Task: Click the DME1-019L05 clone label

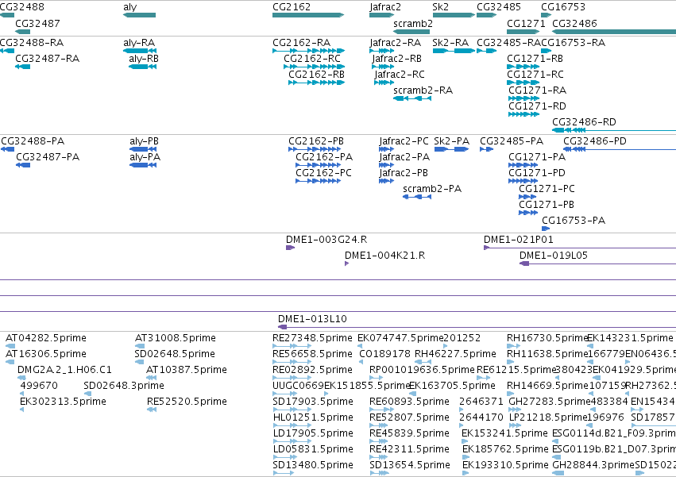Action: tap(554, 256)
